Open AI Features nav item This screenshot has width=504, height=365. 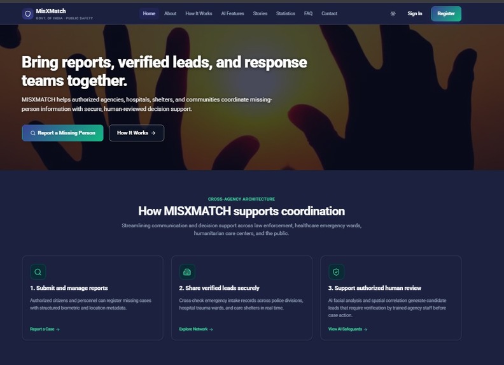pos(232,13)
